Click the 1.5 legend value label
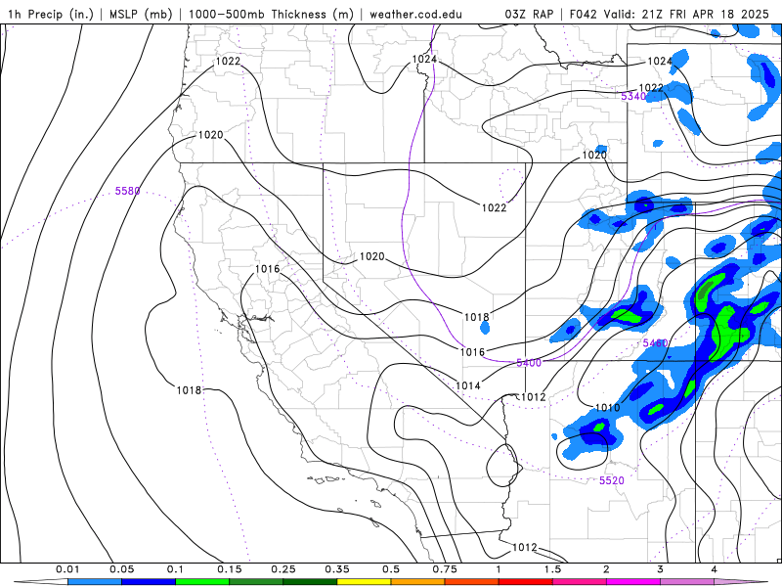Image resolution: width=782 pixels, height=587 pixels. [552, 569]
